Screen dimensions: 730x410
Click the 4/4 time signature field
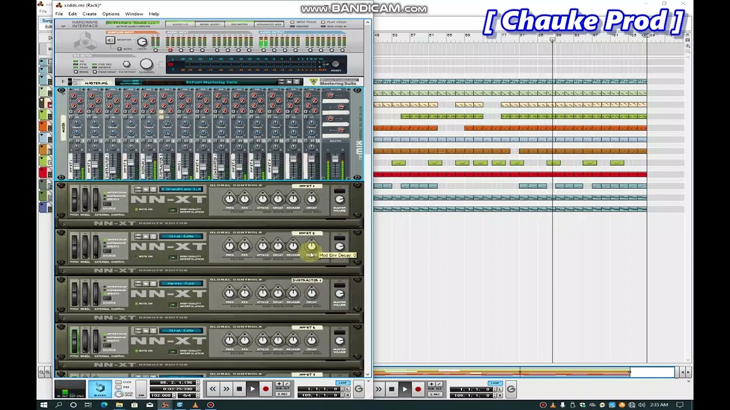coord(186,395)
